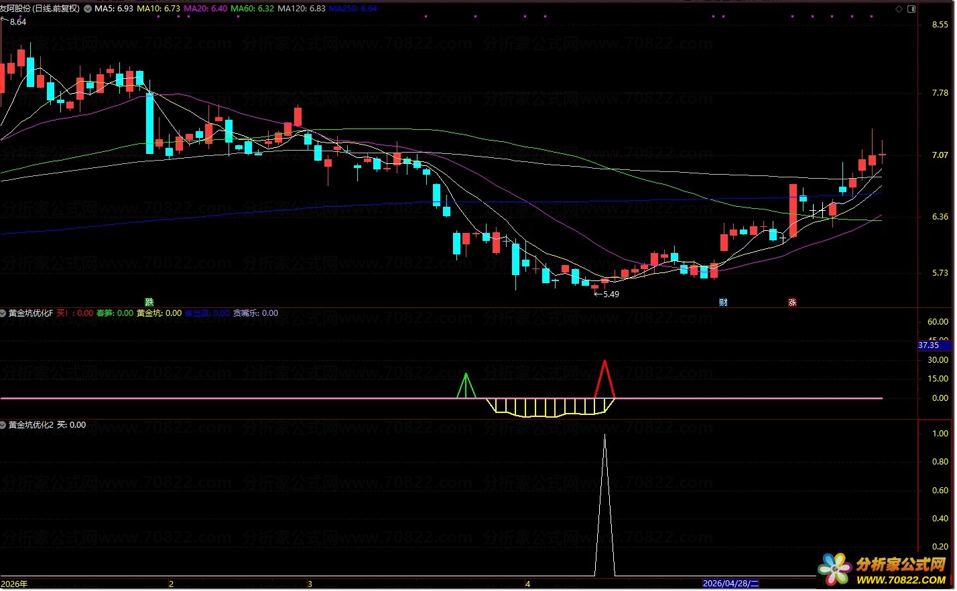Click month 3 label on time axis
This screenshot has height=591, width=957.
(x=310, y=584)
